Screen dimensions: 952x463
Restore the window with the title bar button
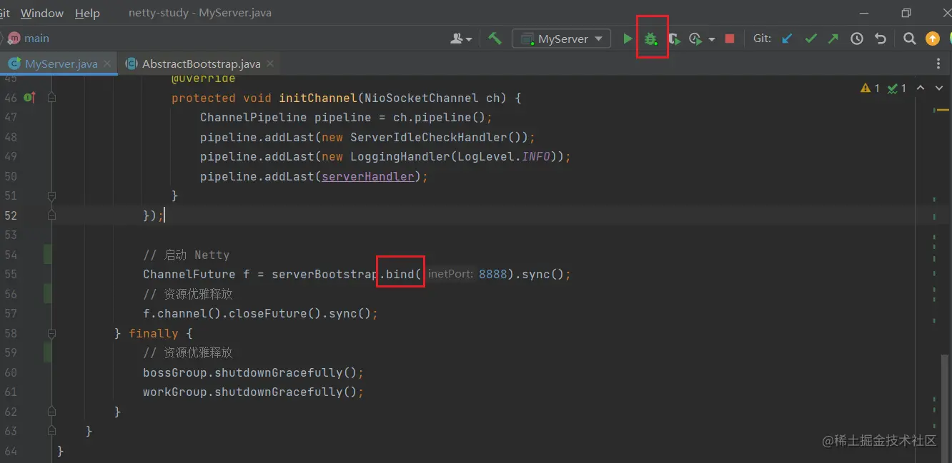pos(906,13)
